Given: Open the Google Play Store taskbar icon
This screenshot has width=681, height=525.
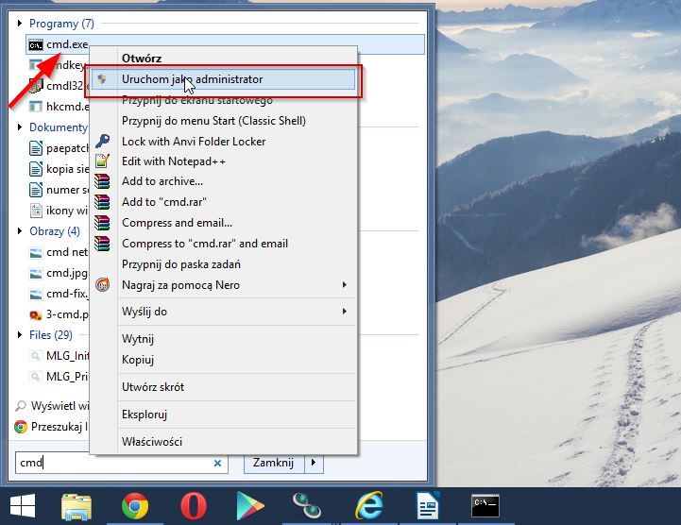Looking at the screenshot, I should (251, 506).
